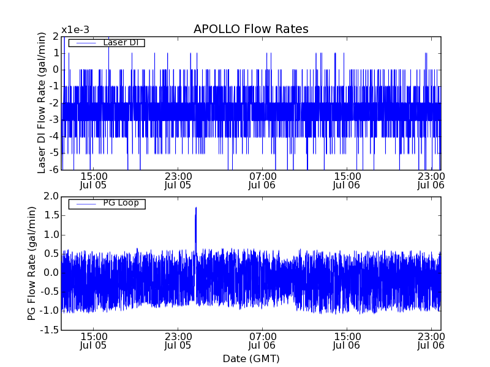Click the '07:00 Jul 06' label under the top chart
This screenshot has width=490, height=367.
click(262, 180)
